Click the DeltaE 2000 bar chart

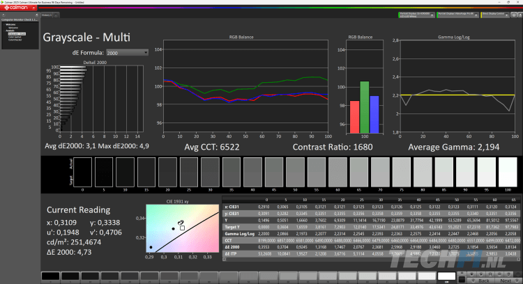click(x=102, y=99)
